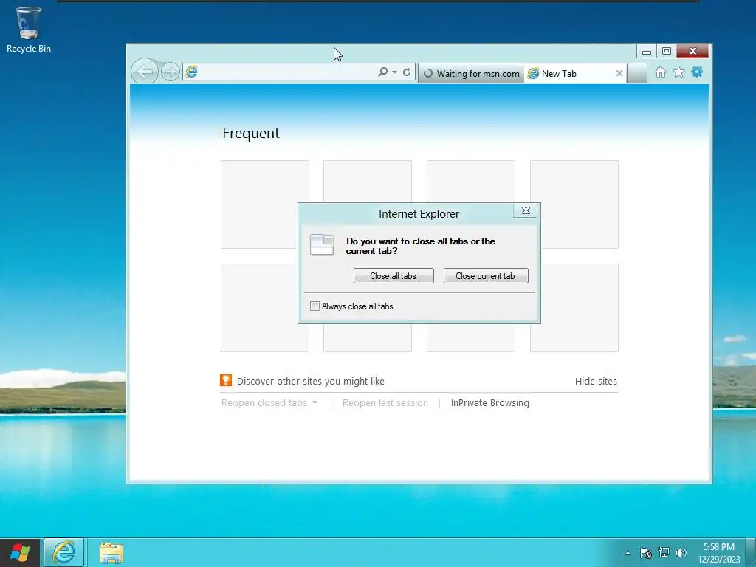This screenshot has height=567, width=756.
Task: Click Internet Explorer taskbar icon
Action: 63,552
